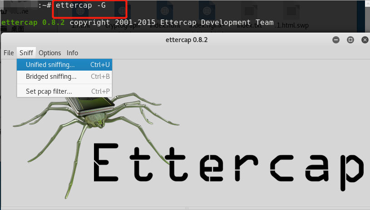Click the index.html globe icon
This screenshot has width=370, height=210.
tap(165, 10)
